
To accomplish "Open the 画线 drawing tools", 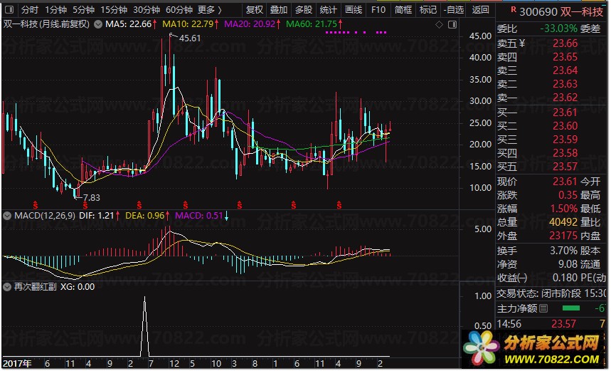I will click(x=354, y=10).
